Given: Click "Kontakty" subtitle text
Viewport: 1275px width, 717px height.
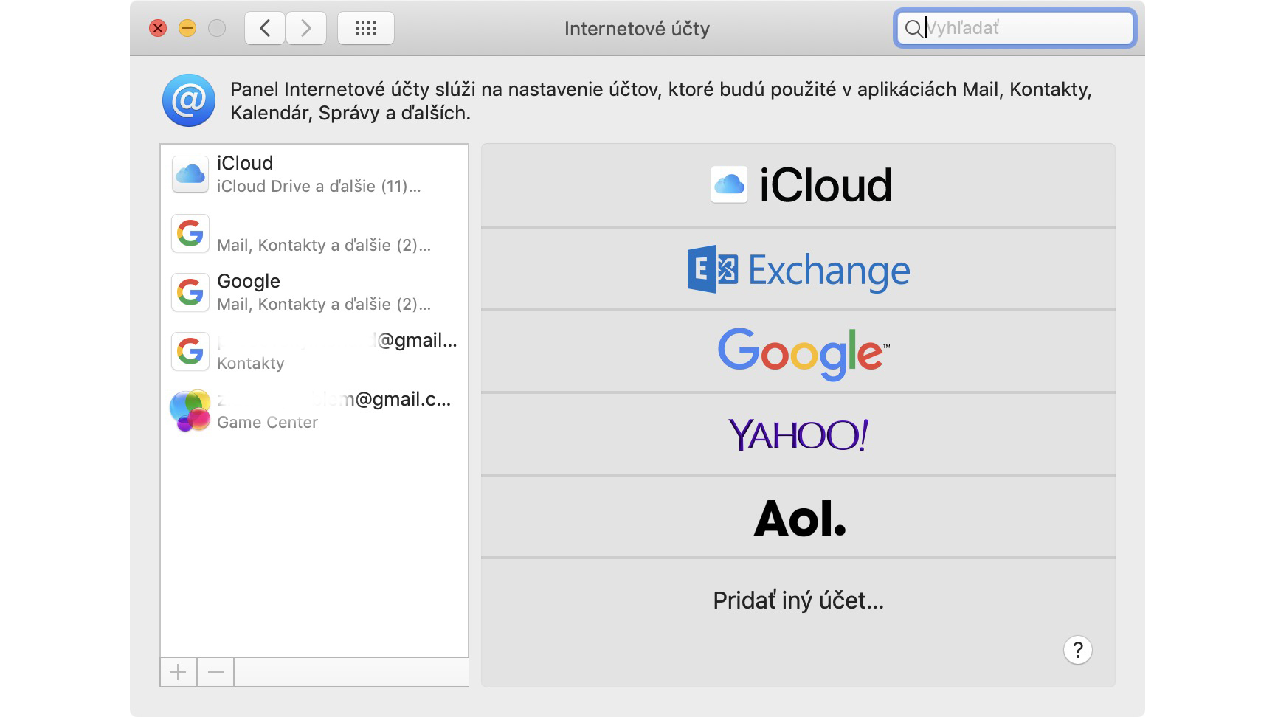Looking at the screenshot, I should point(251,364).
